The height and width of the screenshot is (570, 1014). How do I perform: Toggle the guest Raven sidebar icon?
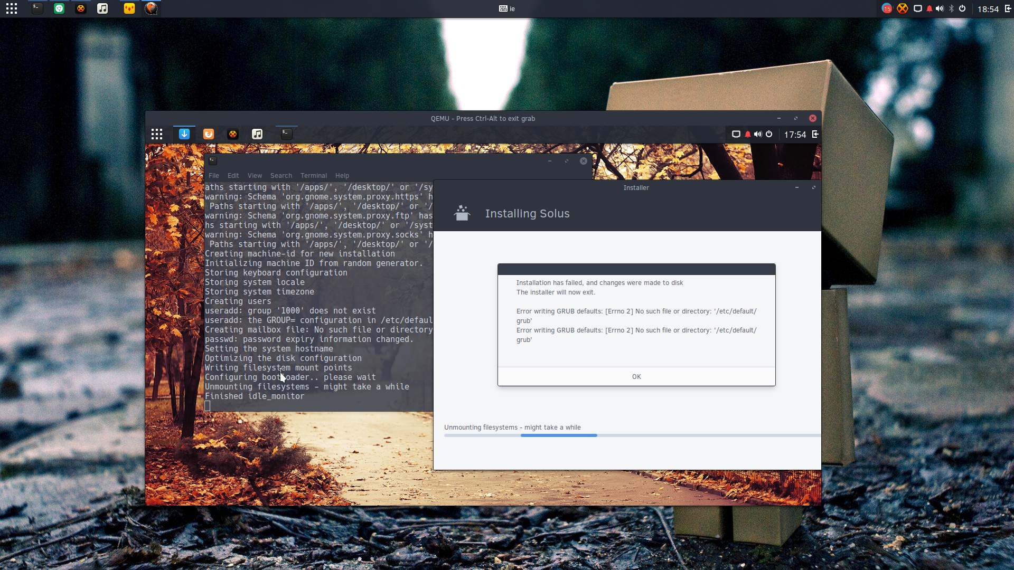pyautogui.click(x=815, y=134)
